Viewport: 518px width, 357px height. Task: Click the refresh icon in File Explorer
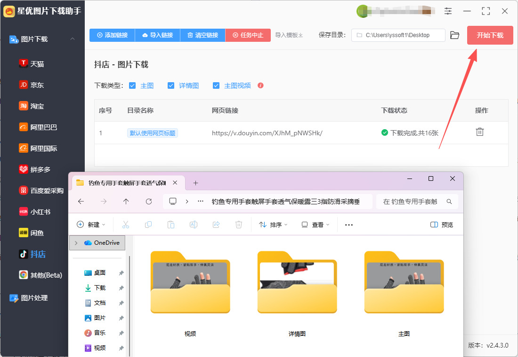point(149,202)
